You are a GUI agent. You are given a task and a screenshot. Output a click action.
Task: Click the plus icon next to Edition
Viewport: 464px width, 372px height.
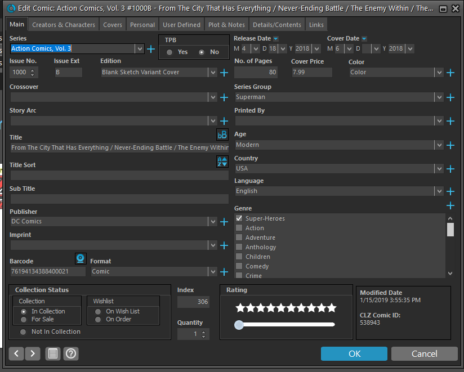[x=224, y=73]
